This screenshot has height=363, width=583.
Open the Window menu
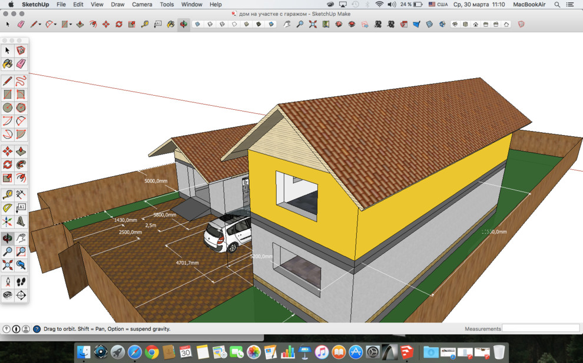(191, 4)
